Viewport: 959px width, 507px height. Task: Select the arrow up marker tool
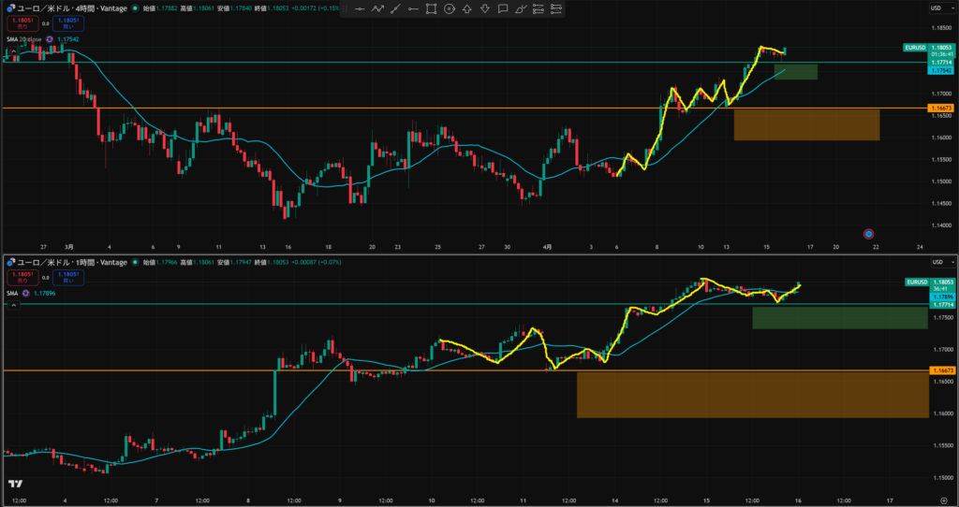[467, 8]
